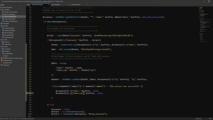Viewport: 213px width, 120px height.
Task: Click 'The process was successful' string
Action: (125, 86)
